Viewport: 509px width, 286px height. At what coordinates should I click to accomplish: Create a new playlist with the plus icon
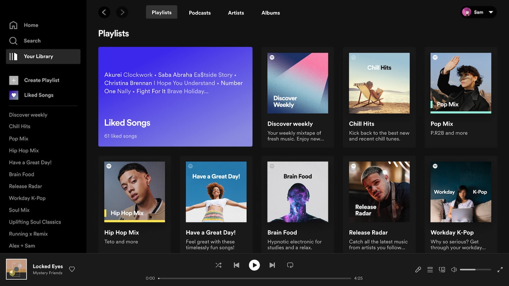14,80
